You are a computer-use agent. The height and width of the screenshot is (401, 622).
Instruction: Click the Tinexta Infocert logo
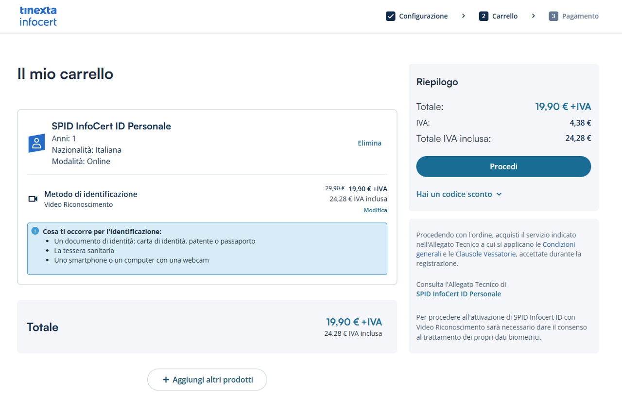point(38,16)
